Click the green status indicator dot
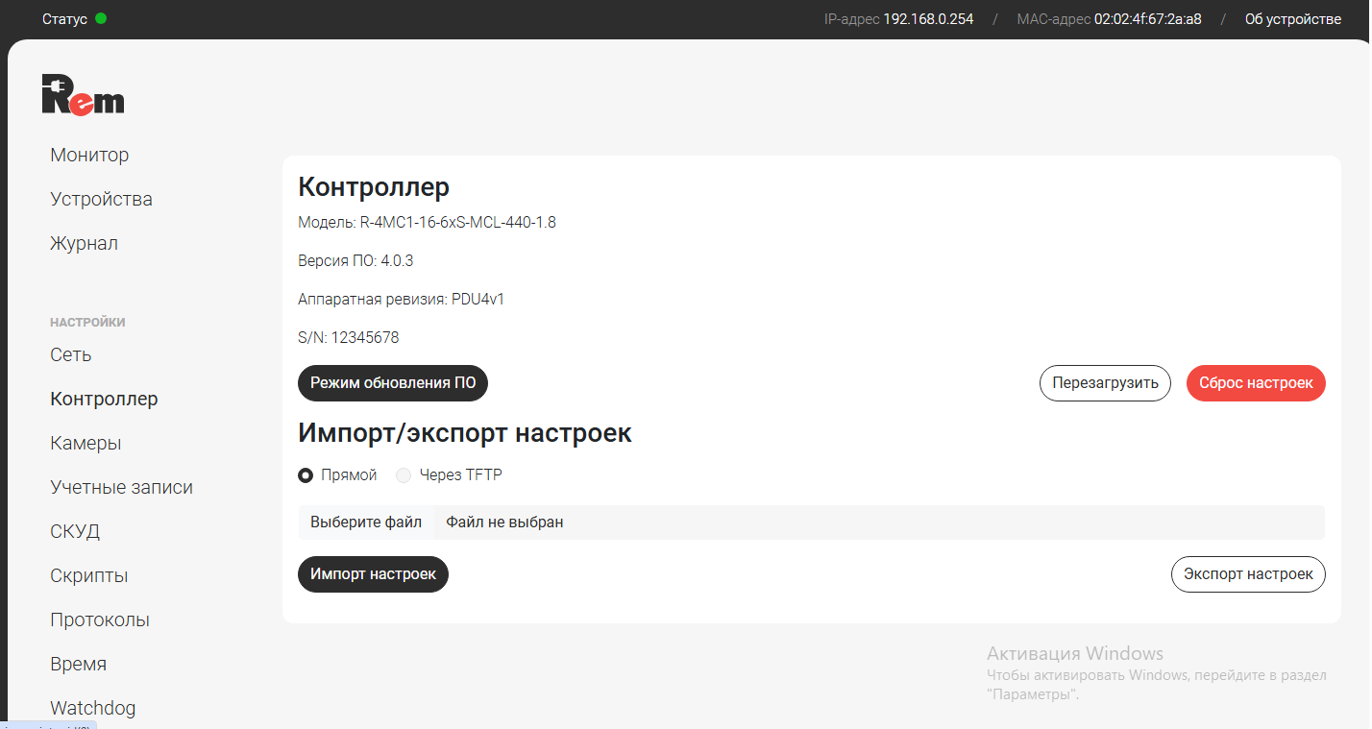The width and height of the screenshot is (1372, 729). click(101, 18)
